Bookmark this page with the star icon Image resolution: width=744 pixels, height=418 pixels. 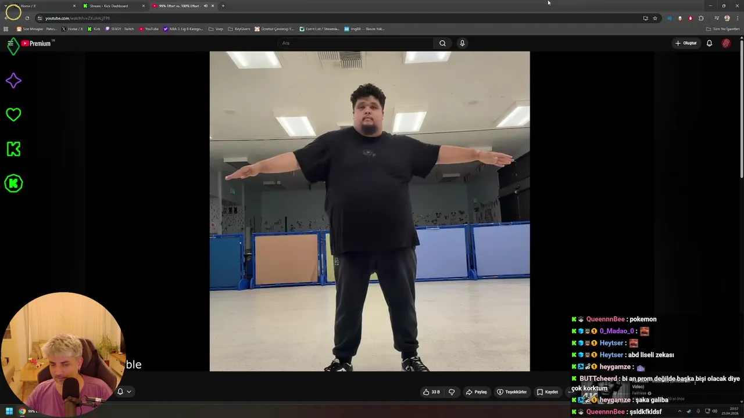(x=655, y=18)
